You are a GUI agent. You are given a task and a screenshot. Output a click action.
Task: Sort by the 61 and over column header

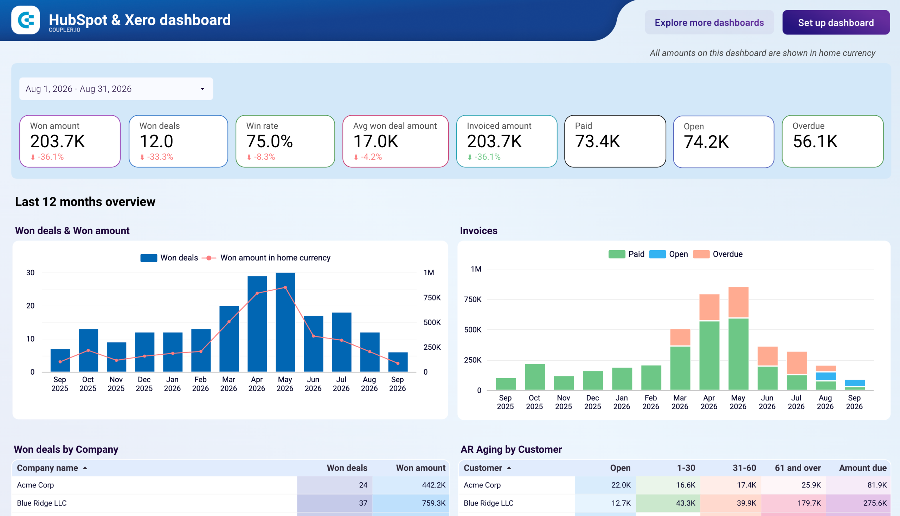798,468
